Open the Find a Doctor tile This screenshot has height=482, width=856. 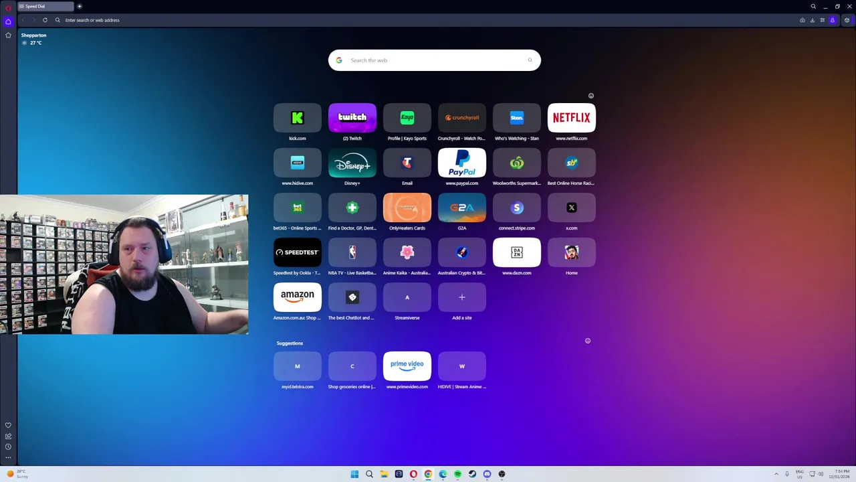pyautogui.click(x=352, y=208)
